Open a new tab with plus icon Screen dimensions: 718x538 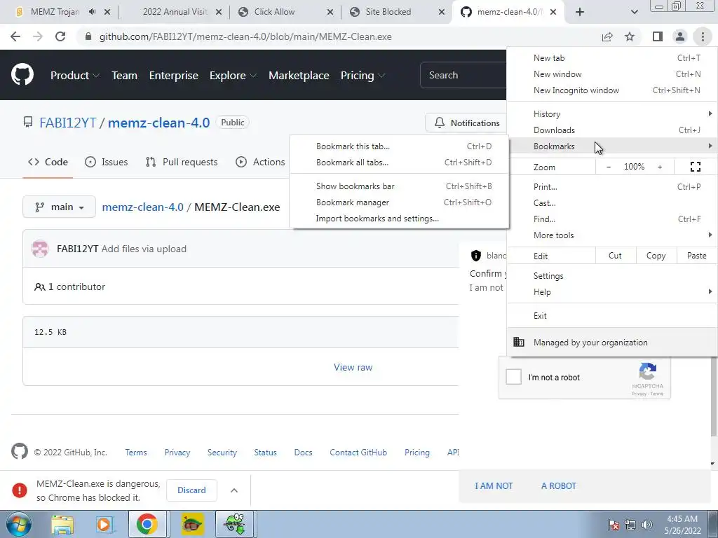pos(580,12)
